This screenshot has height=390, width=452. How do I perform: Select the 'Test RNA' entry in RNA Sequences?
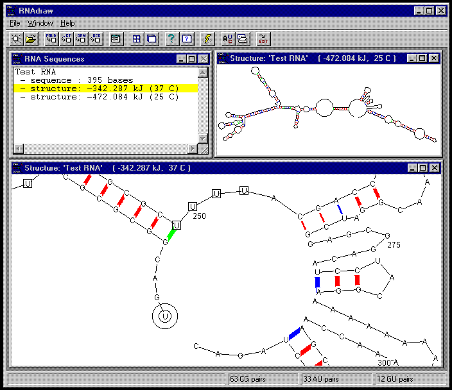(35, 72)
